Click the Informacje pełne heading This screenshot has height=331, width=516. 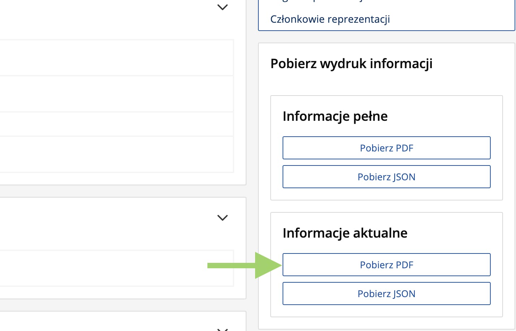335,116
